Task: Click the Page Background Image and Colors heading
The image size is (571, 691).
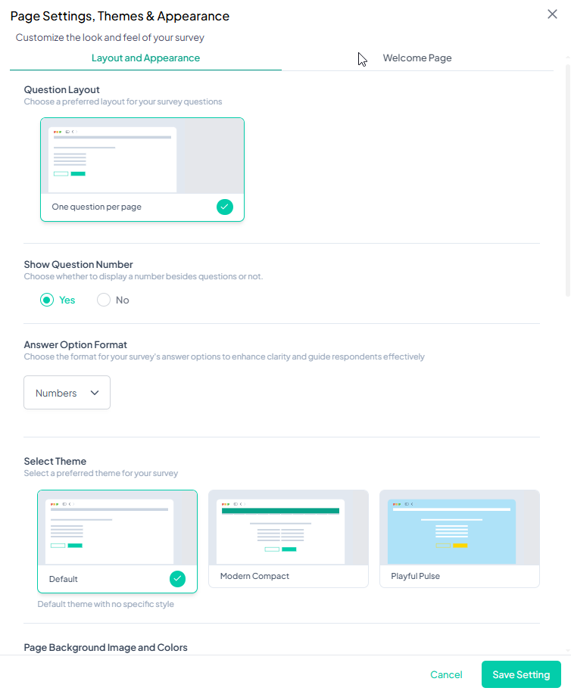Action: click(105, 647)
